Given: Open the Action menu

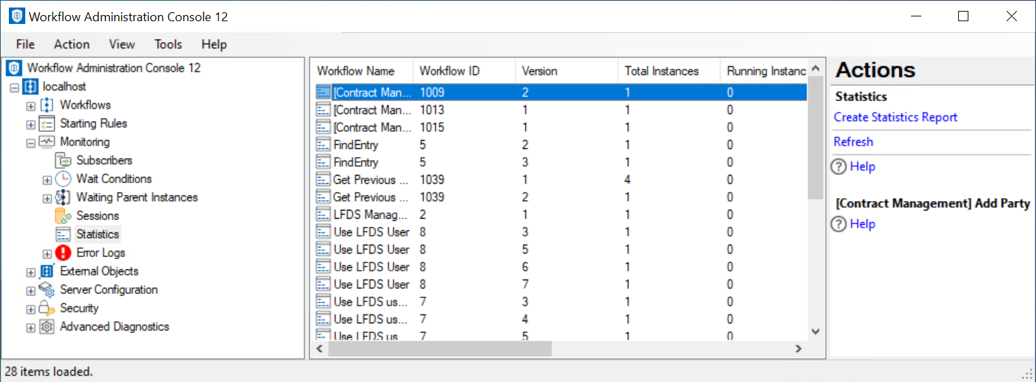Looking at the screenshot, I should pyautogui.click(x=72, y=44).
